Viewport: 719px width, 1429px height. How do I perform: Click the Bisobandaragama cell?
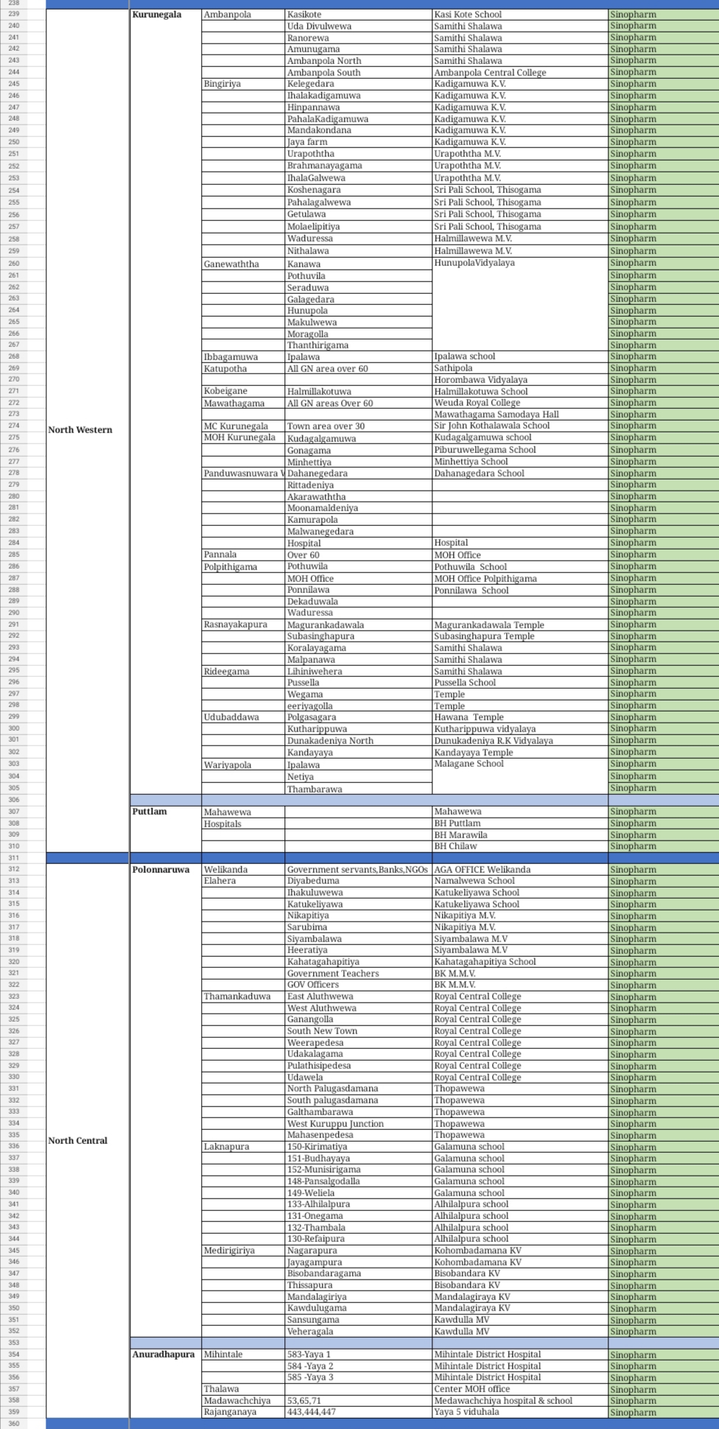tap(359, 1273)
